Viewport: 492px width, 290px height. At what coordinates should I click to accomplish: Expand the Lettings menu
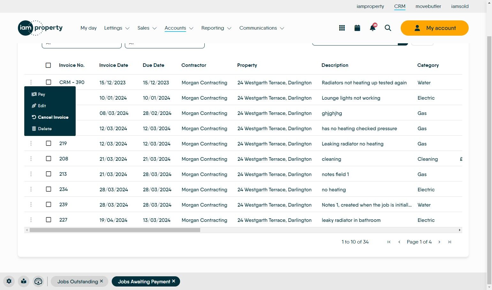tap(117, 28)
